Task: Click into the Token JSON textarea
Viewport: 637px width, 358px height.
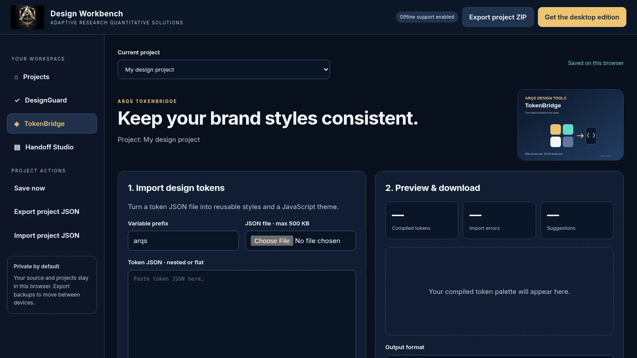Action: (242, 314)
